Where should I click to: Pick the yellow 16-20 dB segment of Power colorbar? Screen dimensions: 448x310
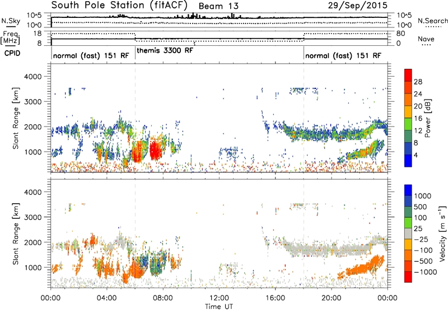(408, 111)
